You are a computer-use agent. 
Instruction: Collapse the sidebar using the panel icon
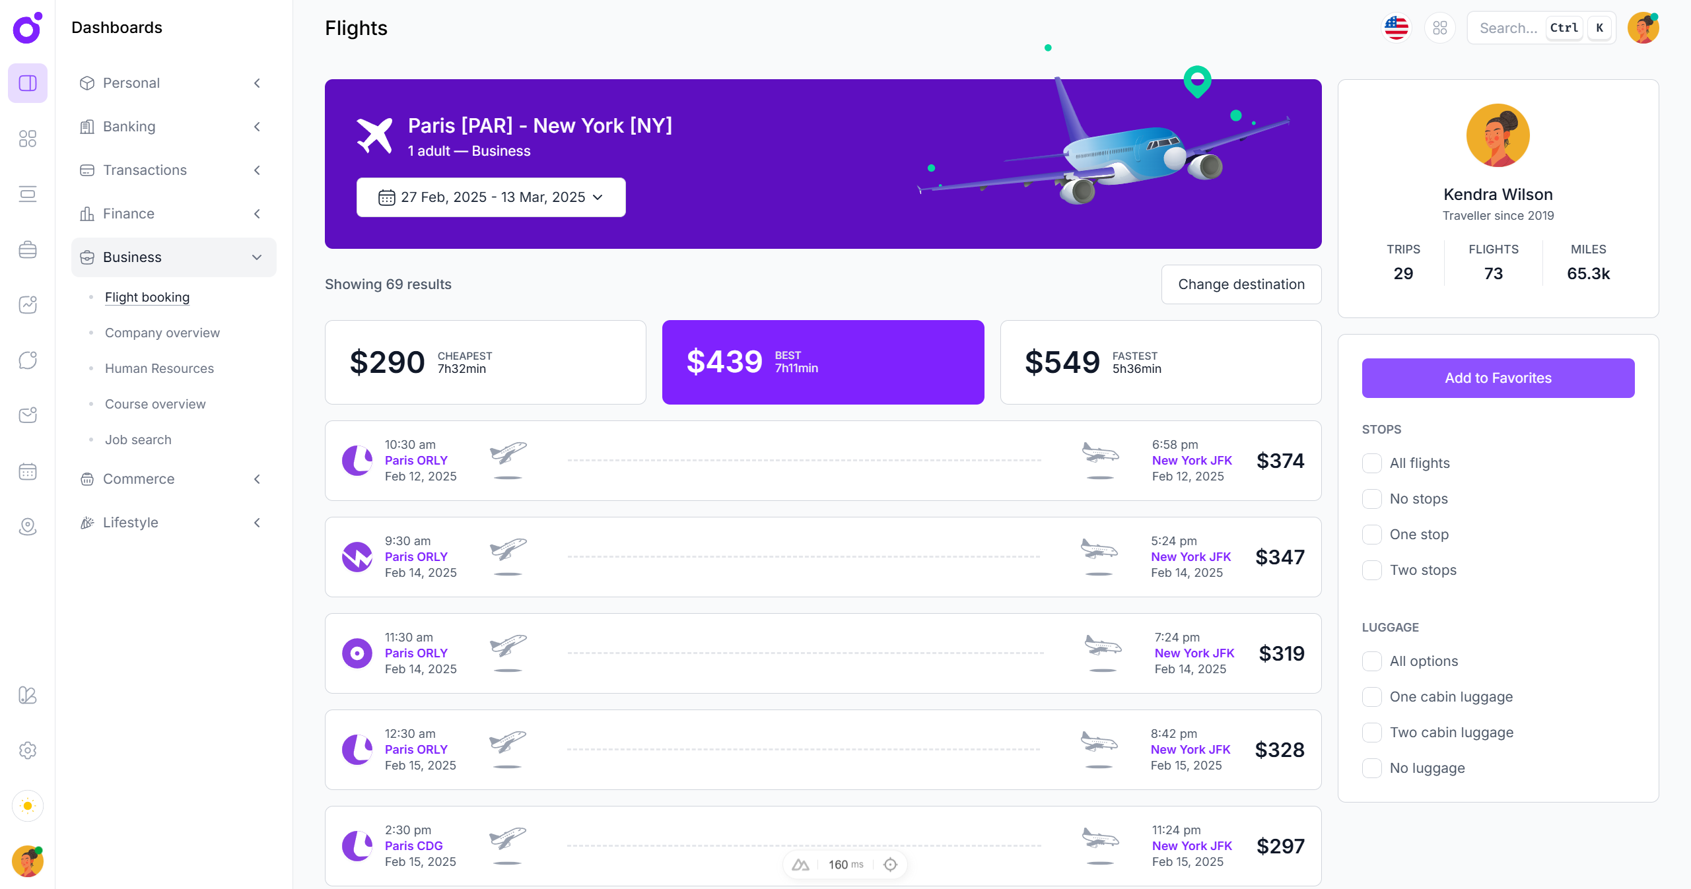[x=27, y=83]
